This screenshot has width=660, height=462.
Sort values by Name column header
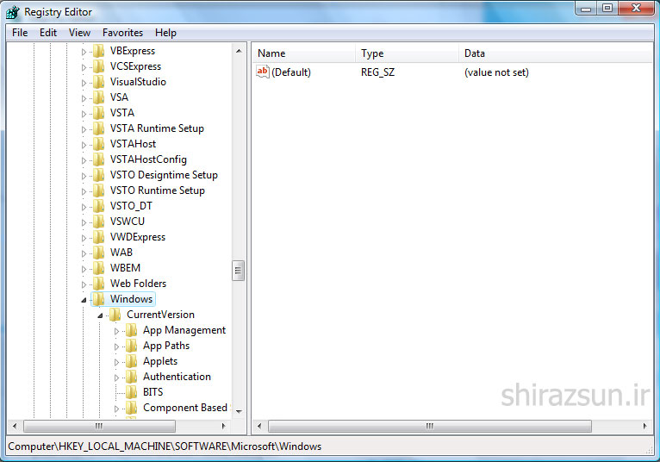tap(304, 53)
